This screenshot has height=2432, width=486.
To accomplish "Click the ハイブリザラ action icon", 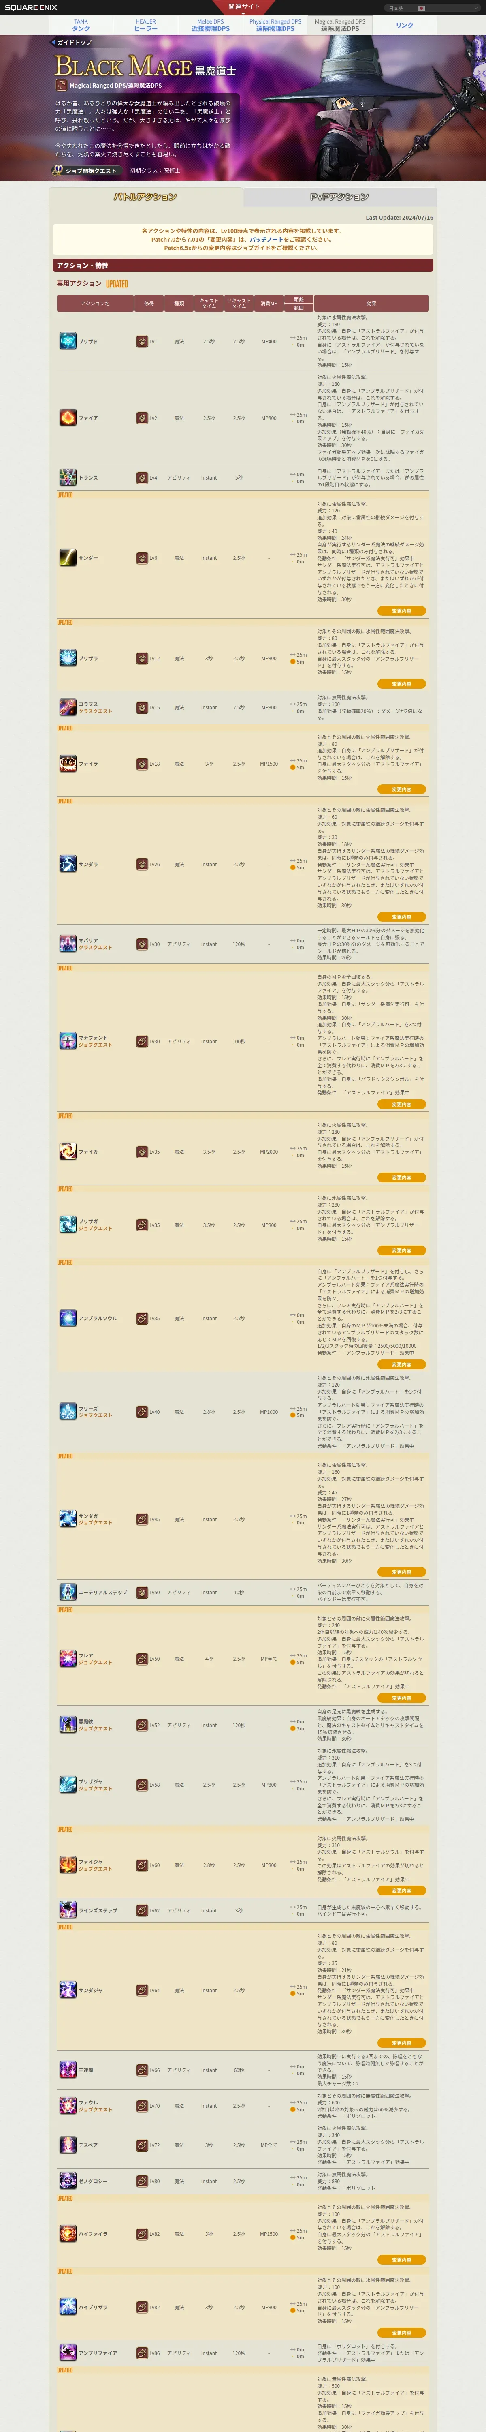I will 68,2306.
